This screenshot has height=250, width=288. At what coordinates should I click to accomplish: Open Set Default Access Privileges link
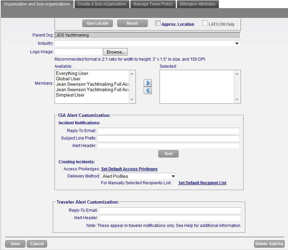[129, 169]
